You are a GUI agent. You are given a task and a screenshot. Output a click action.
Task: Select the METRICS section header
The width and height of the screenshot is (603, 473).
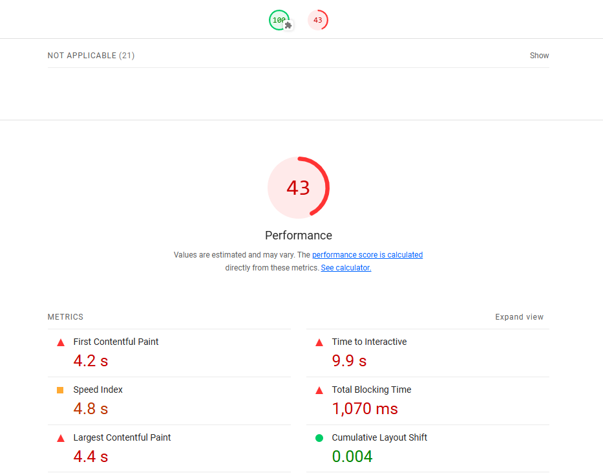65,317
